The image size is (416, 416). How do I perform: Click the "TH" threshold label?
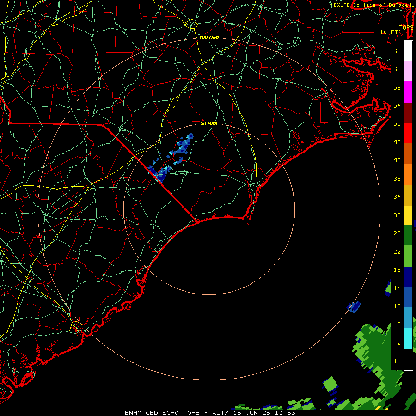point(397,361)
